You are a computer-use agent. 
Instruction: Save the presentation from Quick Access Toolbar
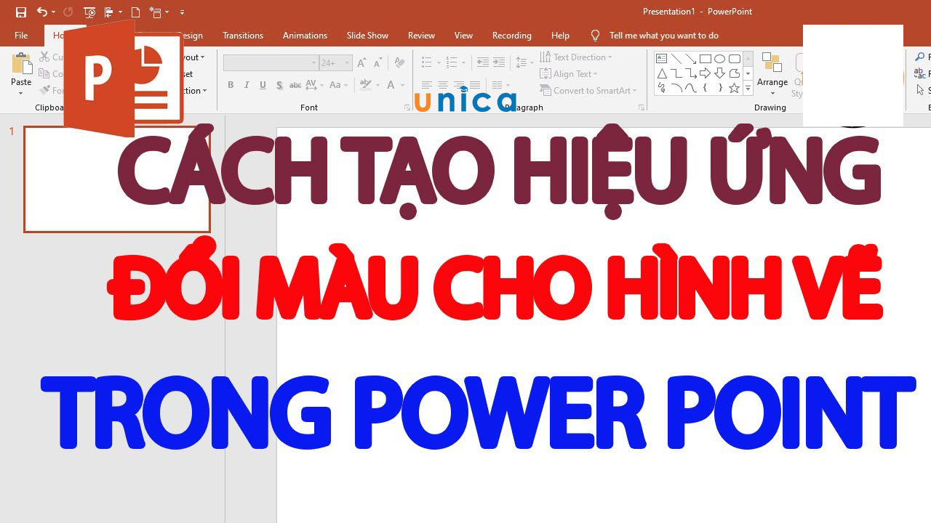[21, 12]
